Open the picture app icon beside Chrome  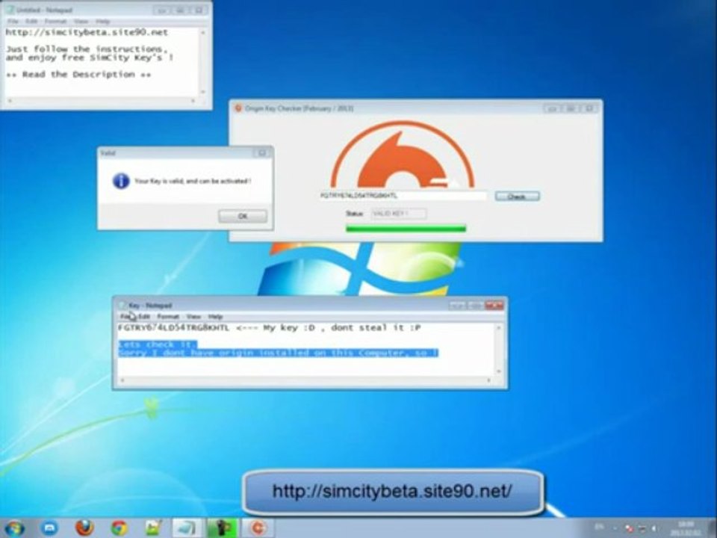[x=154, y=528]
